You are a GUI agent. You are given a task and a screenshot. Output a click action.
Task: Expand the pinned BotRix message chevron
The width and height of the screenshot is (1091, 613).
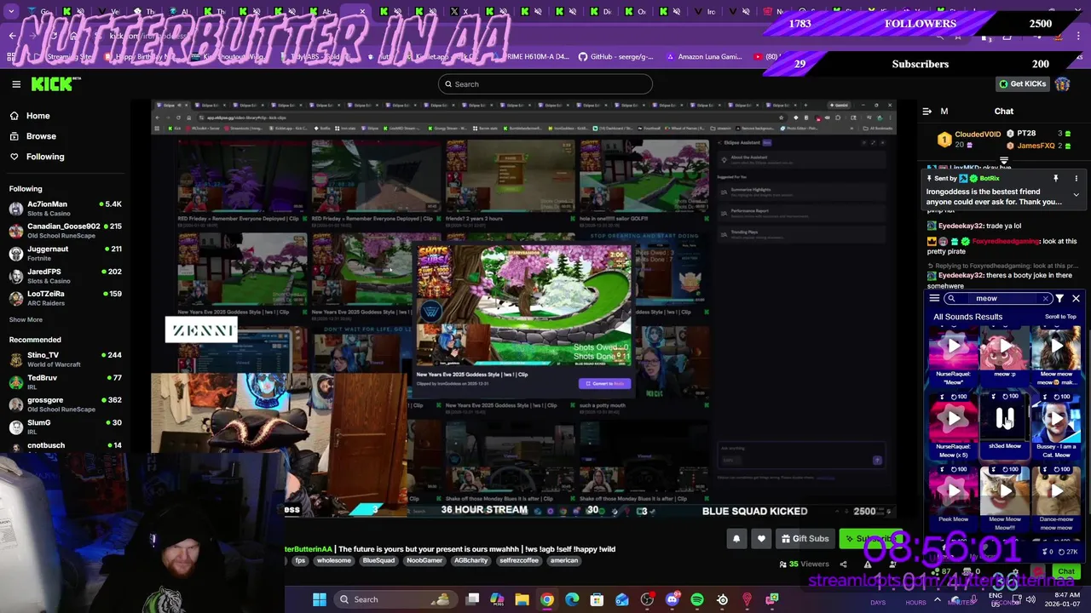coord(1076,195)
